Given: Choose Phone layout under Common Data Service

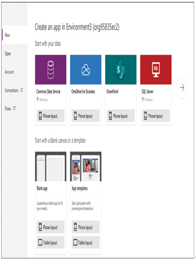Looking at the screenshot, I should [x=51, y=116].
